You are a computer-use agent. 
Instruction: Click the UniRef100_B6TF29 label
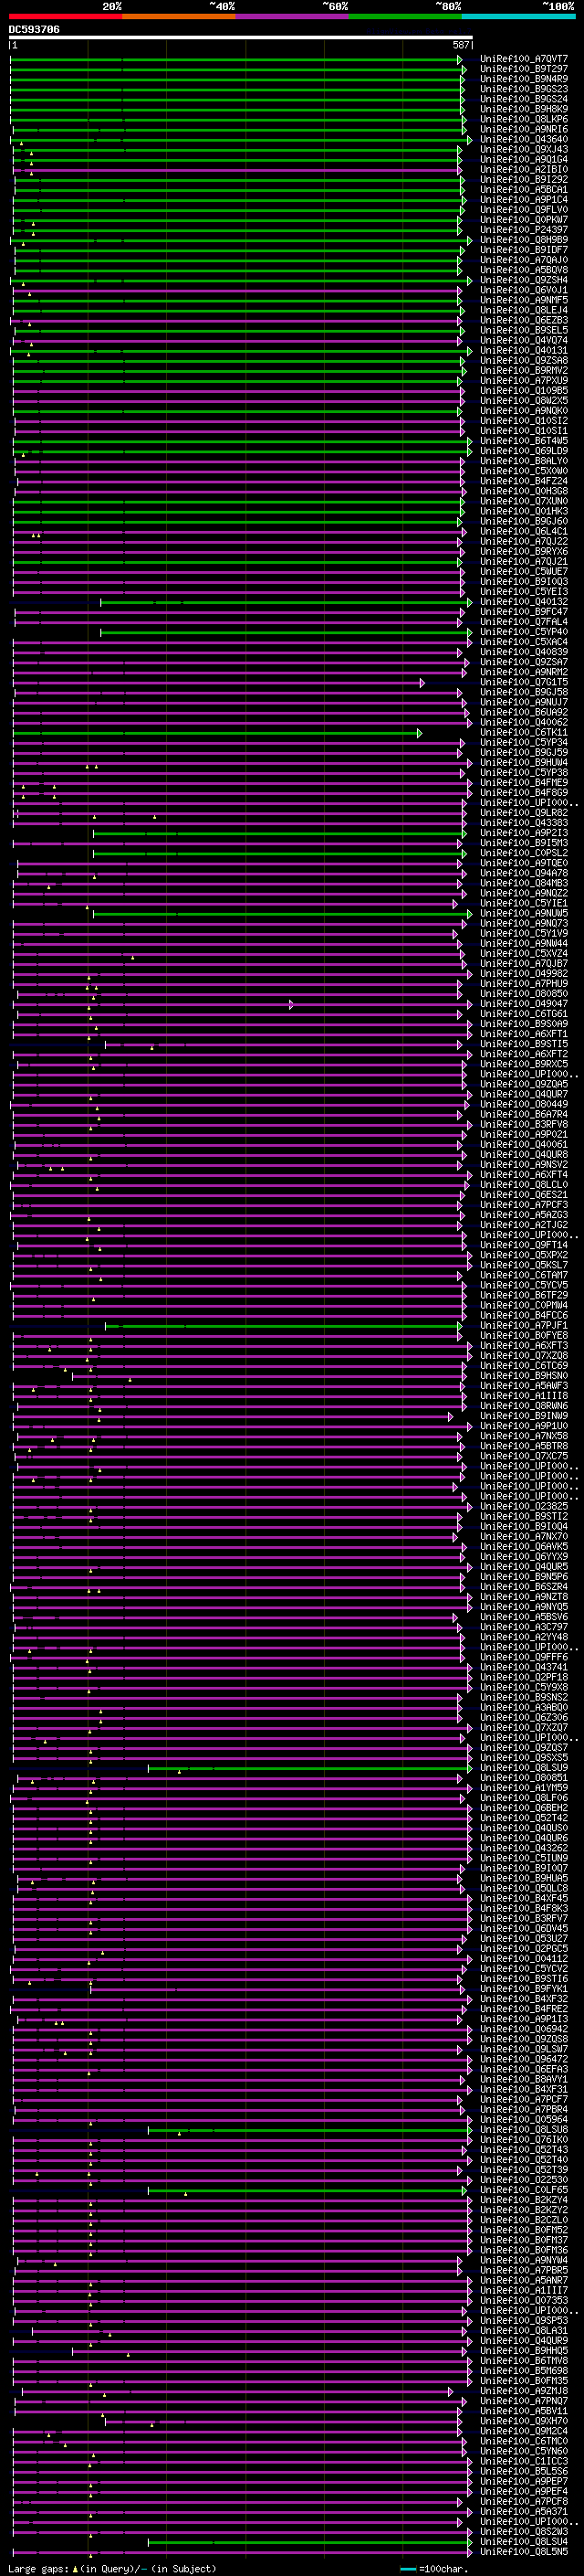(x=524, y=1295)
